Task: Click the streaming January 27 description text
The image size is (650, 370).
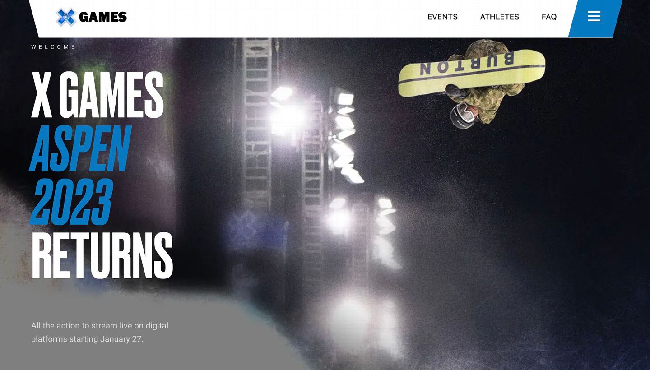Action: 100,332
